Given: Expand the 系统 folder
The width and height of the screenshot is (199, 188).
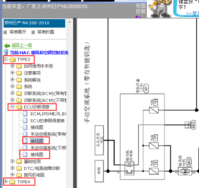Looking at the screenshot, I should tap(12, 86).
